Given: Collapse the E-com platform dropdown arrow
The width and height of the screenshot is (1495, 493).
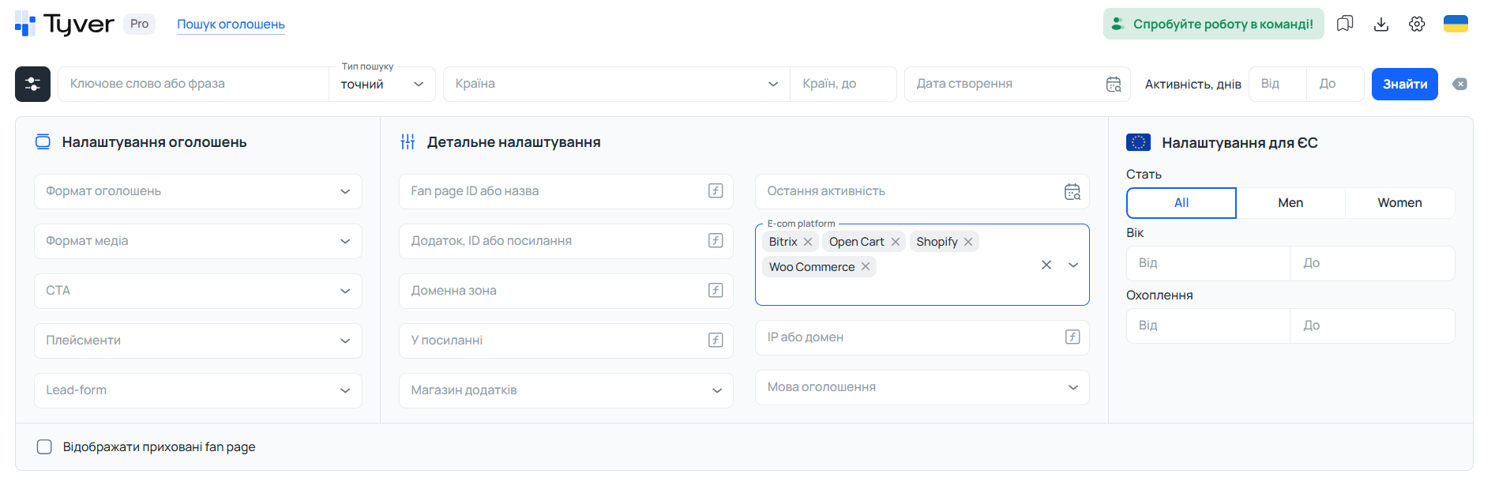Looking at the screenshot, I should point(1073,265).
